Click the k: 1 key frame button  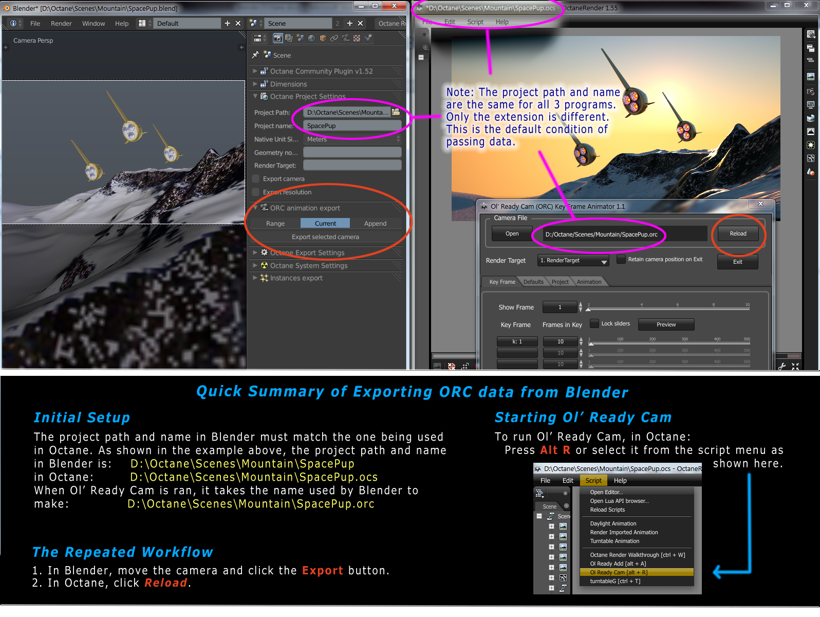(517, 341)
